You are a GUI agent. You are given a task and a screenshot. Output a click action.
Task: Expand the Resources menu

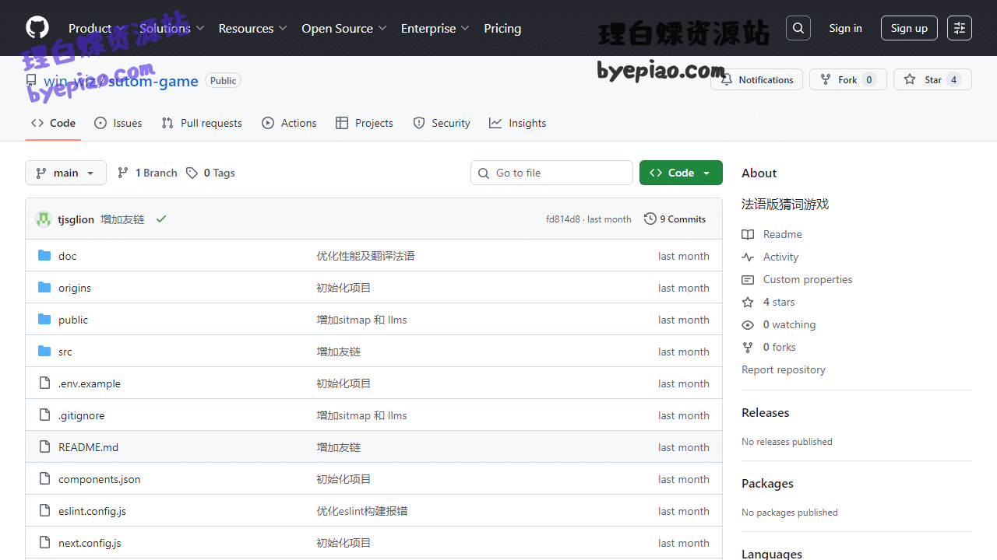[x=252, y=28]
